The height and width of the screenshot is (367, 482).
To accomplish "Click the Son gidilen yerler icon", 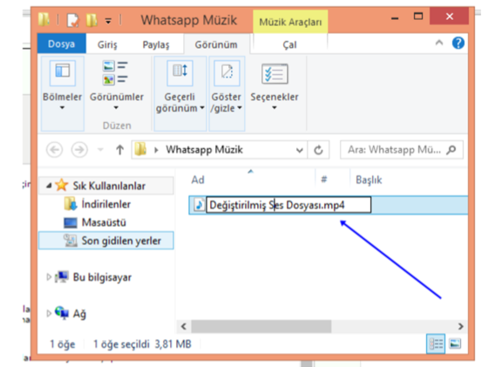I will pos(70,241).
